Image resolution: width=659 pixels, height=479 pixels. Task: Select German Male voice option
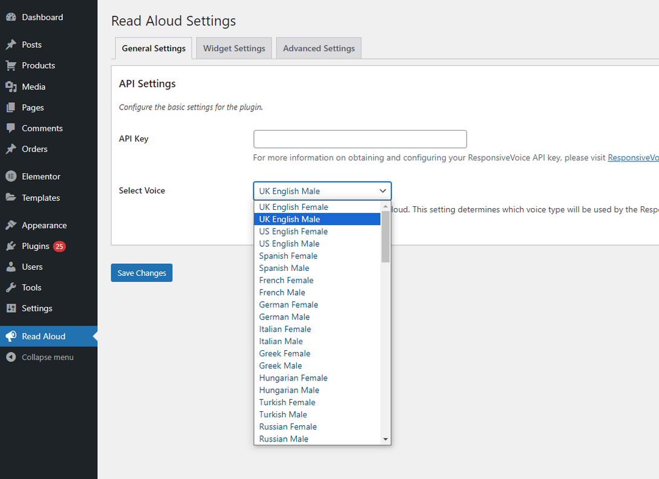(284, 316)
